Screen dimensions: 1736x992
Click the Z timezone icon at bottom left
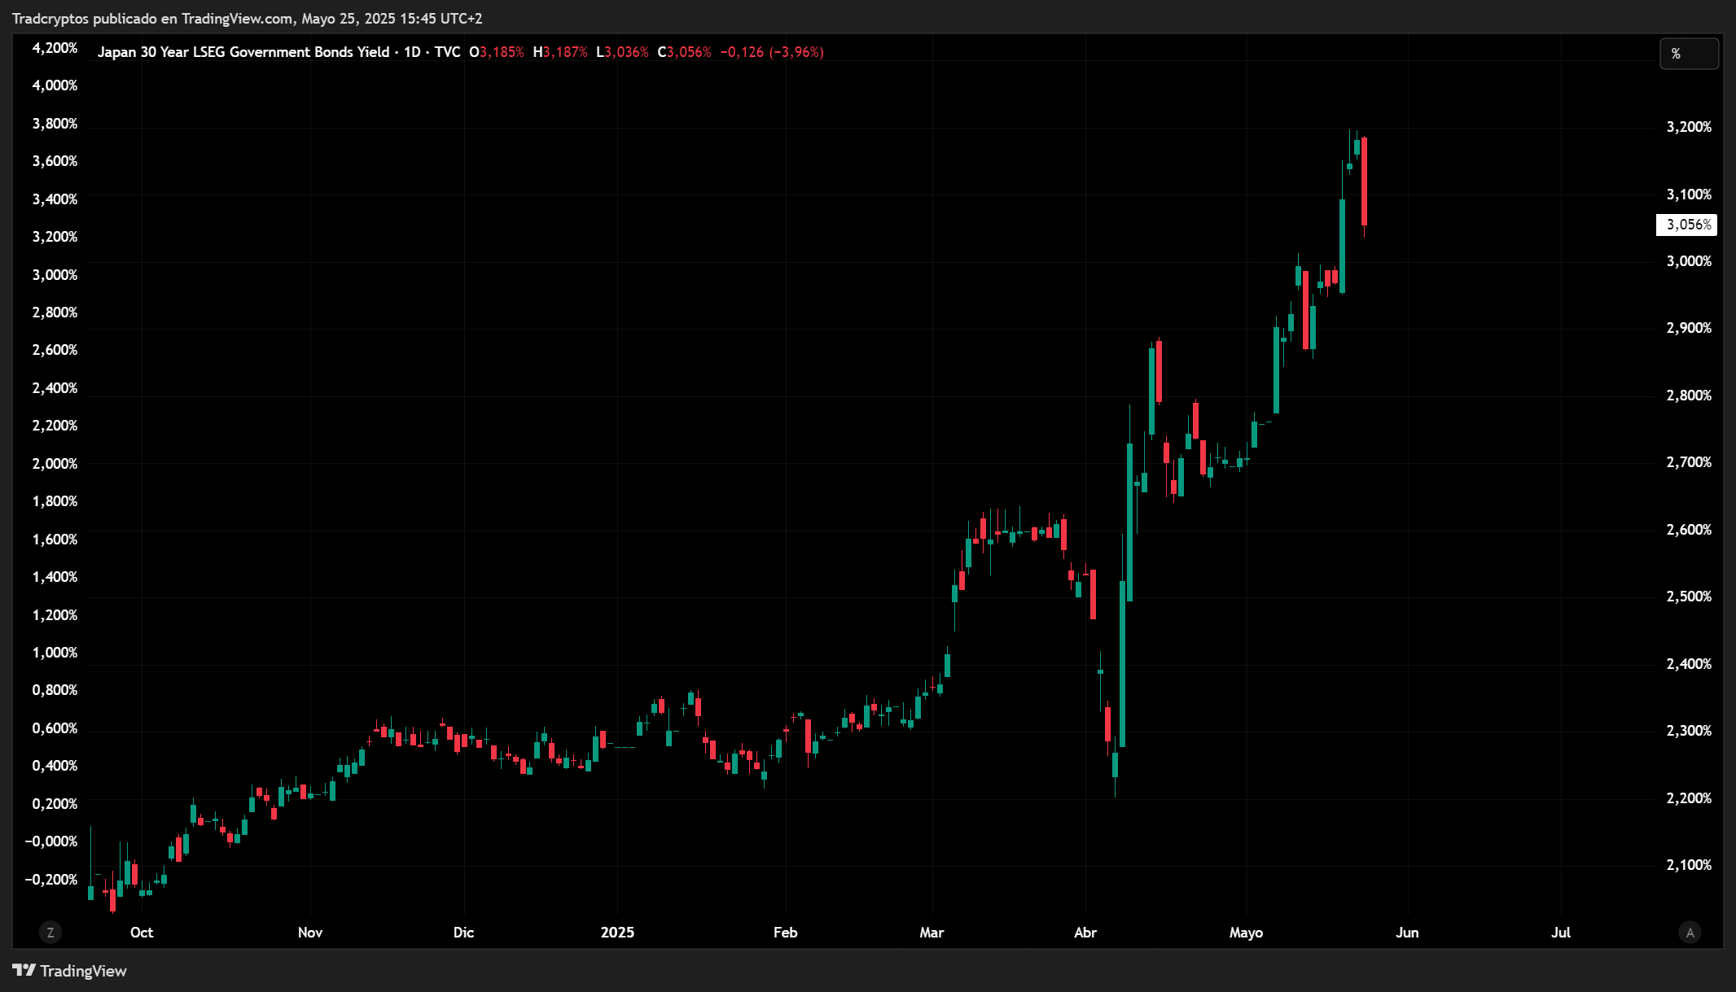(50, 933)
